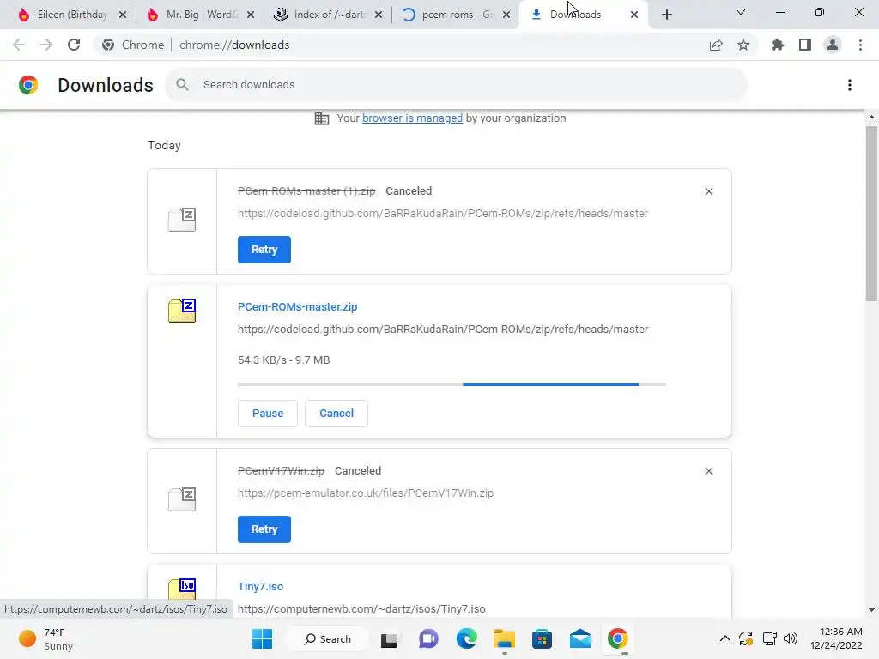Click the scrollbar down arrow
The image size is (879, 659).
pos(871,610)
